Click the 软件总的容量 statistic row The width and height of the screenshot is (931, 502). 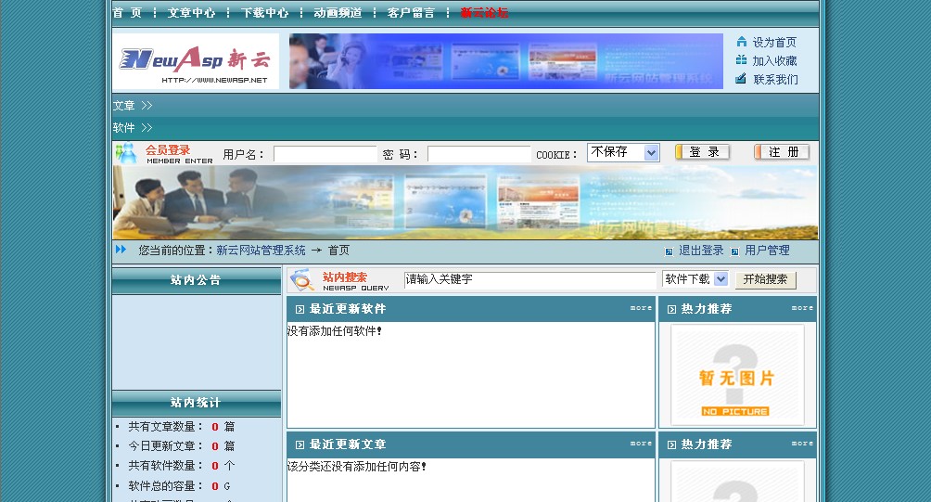tap(173, 486)
